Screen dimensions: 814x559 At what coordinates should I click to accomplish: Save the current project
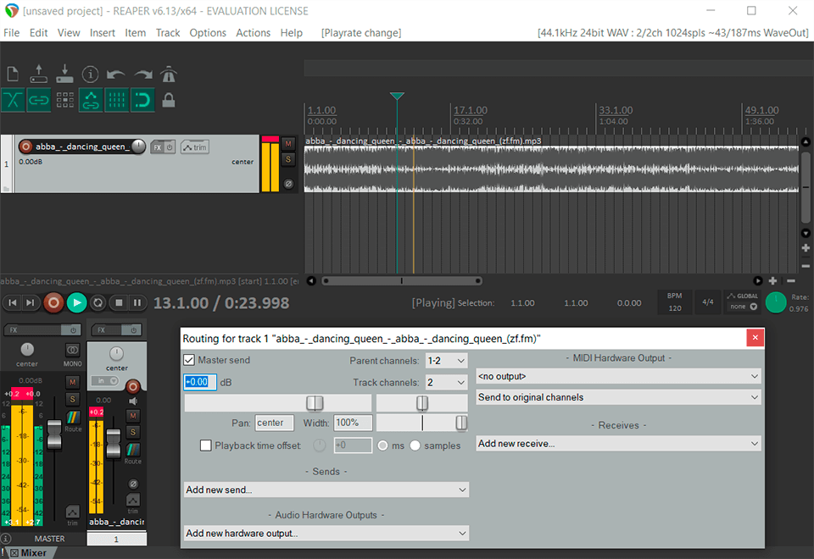pos(64,74)
